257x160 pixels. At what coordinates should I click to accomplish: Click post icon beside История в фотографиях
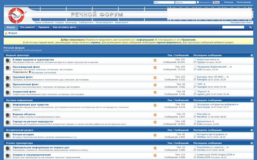(x=195, y=134)
